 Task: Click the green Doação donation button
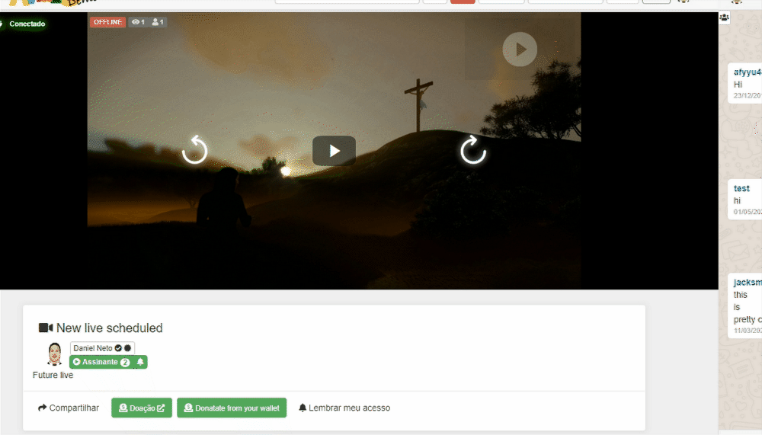[142, 408]
